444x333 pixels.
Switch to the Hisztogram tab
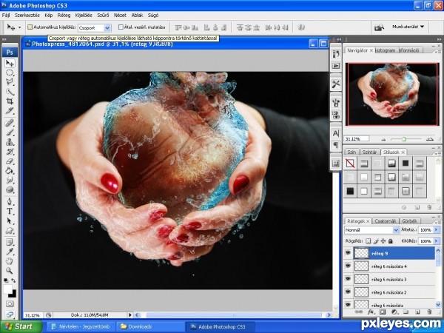[385, 50]
